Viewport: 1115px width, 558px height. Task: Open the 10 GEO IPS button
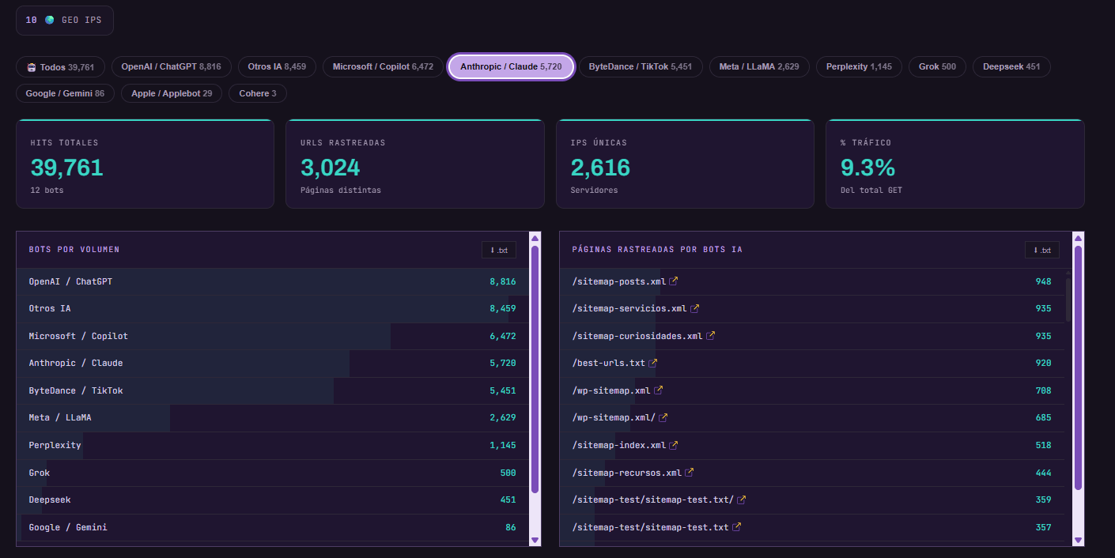point(65,21)
